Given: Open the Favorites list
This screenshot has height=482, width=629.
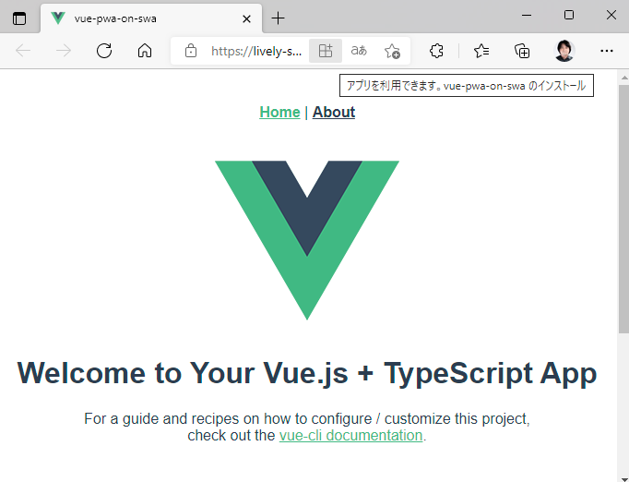Looking at the screenshot, I should pos(481,51).
